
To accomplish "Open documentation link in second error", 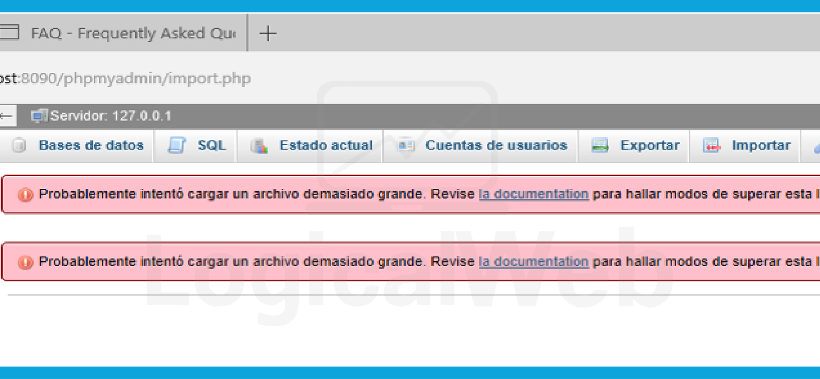I will click(533, 261).
